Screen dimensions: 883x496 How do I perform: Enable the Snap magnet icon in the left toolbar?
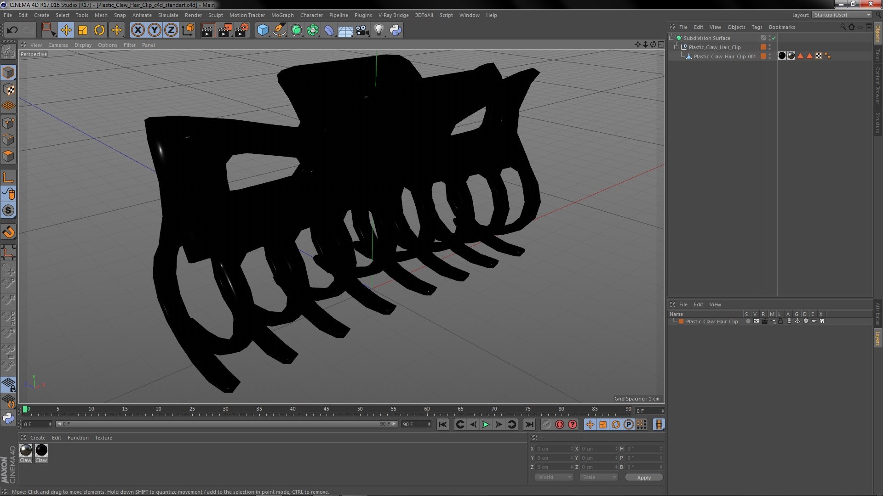point(8,232)
